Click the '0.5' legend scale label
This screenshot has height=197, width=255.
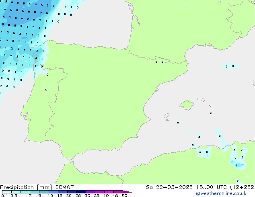click(14, 195)
